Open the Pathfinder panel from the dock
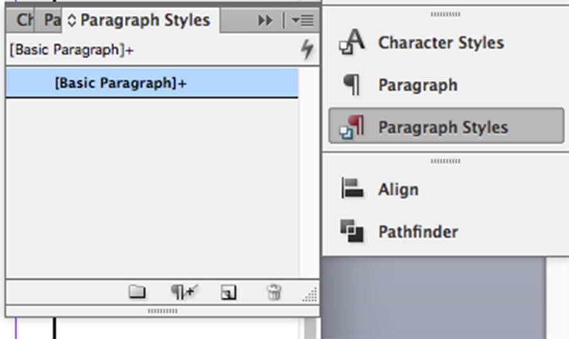This screenshot has height=339, width=569. point(418,232)
